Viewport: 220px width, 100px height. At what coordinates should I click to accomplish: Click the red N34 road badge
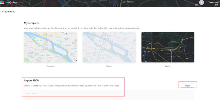196,5
